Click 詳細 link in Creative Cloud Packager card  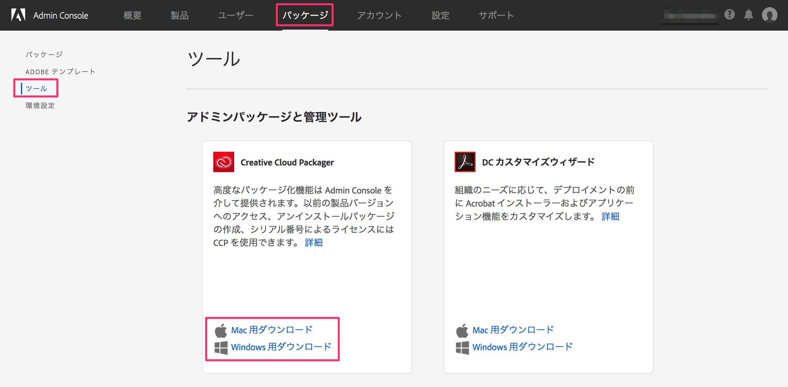pyautogui.click(x=314, y=243)
